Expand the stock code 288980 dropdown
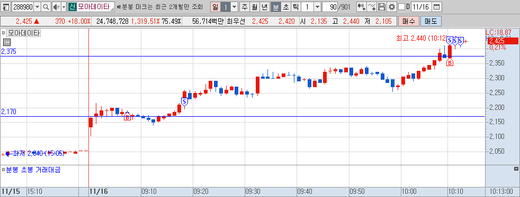This screenshot has width=520, height=197. [38, 7]
